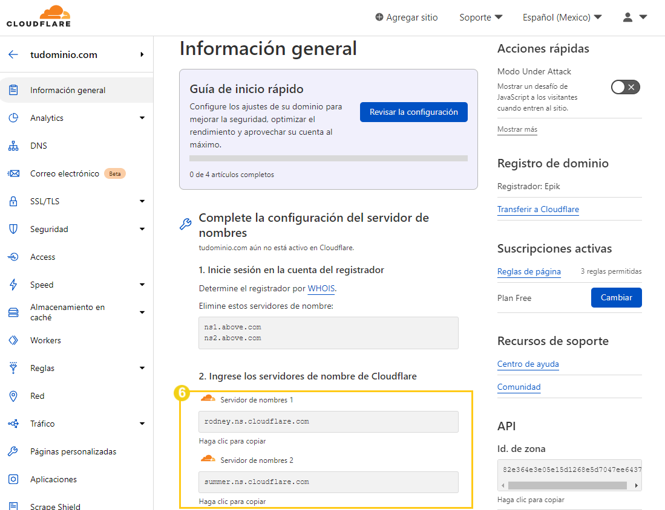665x510 pixels.
Task: Click the Reglas funnel icon
Action: (x=13, y=367)
